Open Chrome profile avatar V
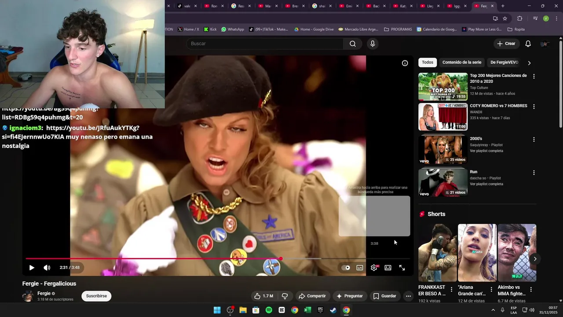Viewport: 563px width, 317px height. point(546,18)
